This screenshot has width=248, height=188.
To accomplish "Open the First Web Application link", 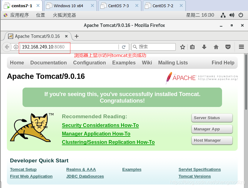I will tap(31, 176).
